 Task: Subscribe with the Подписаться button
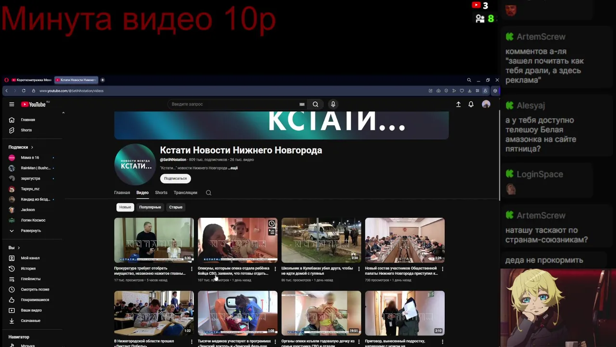175,178
